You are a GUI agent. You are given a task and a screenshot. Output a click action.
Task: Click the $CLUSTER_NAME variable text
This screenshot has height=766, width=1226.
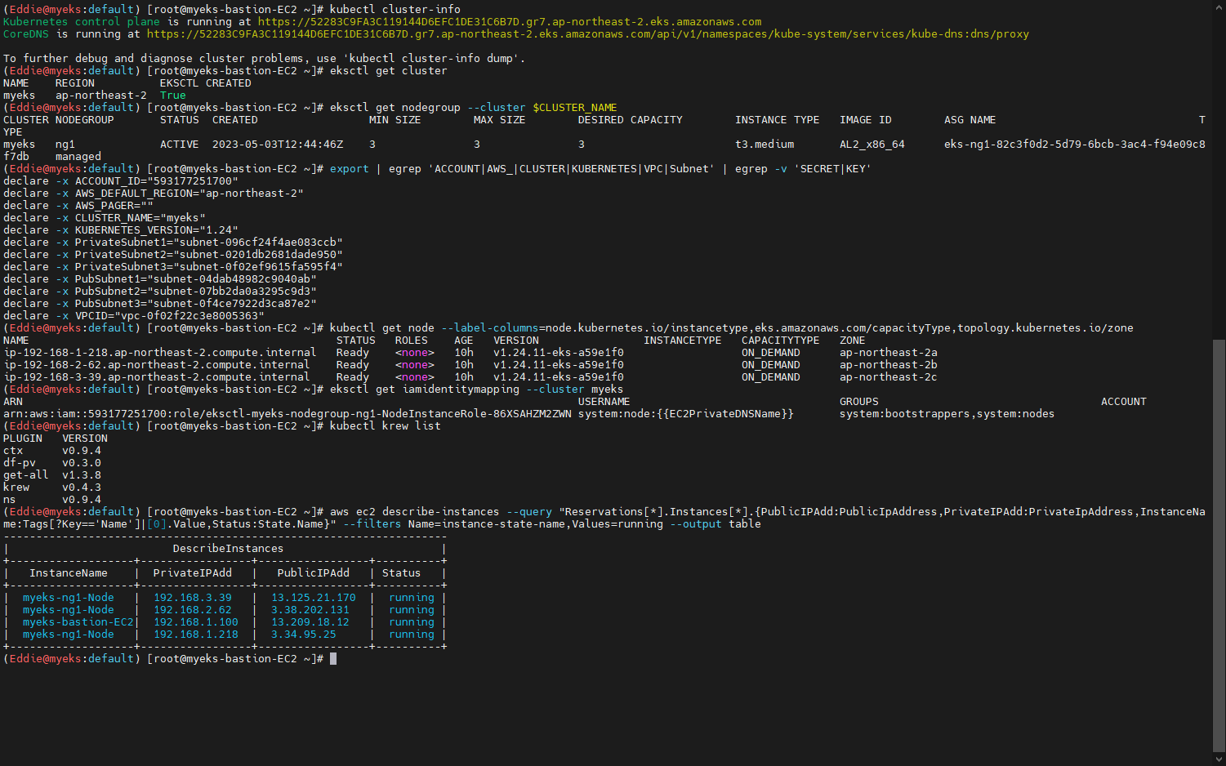(575, 108)
